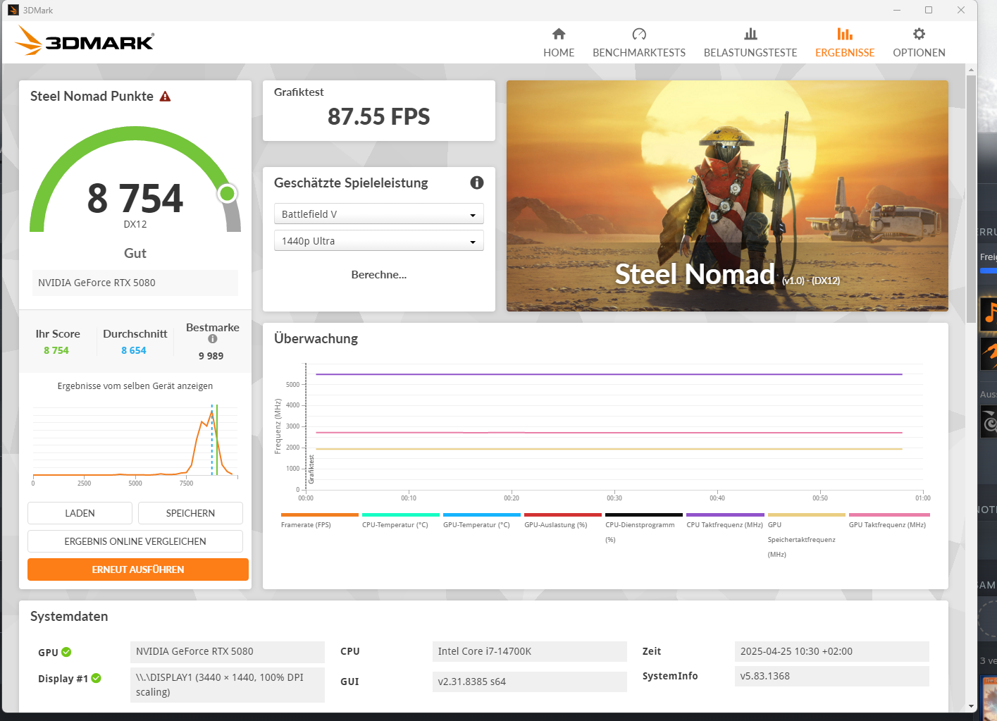Viewport: 997px width, 721px height.
Task: Click the Bestmarke info icon
Action: coord(213,339)
